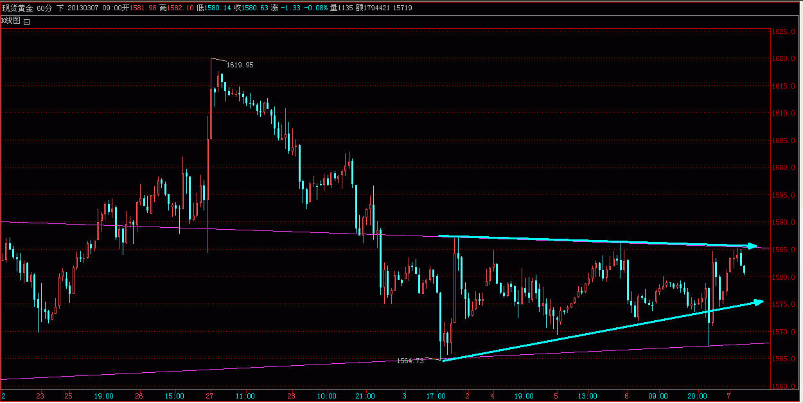The height and width of the screenshot is (403, 803).
Task: Click the peak price annotation 1619.95
Action: point(240,65)
